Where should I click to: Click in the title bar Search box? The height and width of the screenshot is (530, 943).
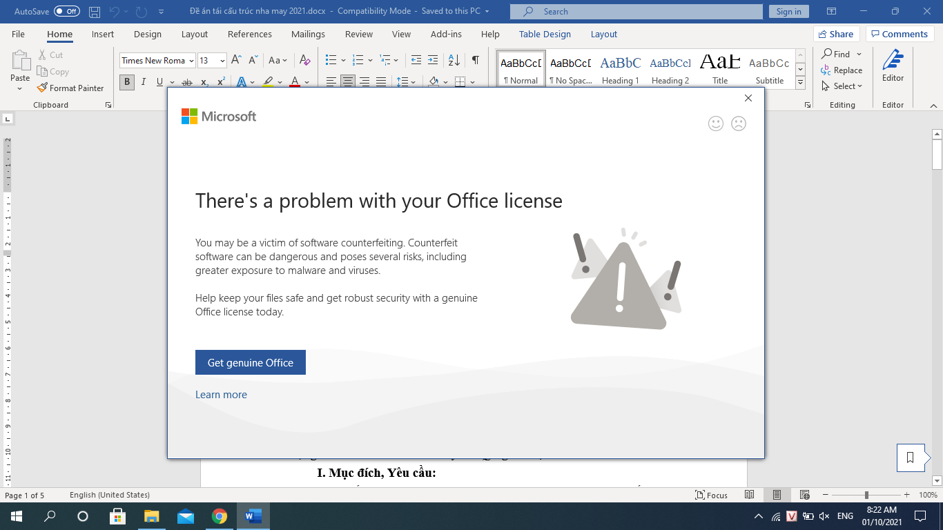[636, 12]
